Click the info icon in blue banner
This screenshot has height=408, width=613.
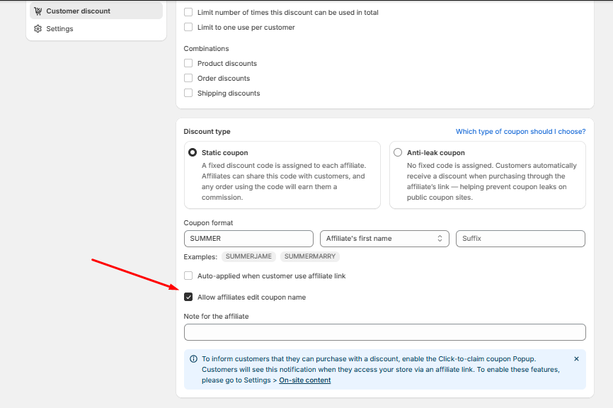[194, 359]
